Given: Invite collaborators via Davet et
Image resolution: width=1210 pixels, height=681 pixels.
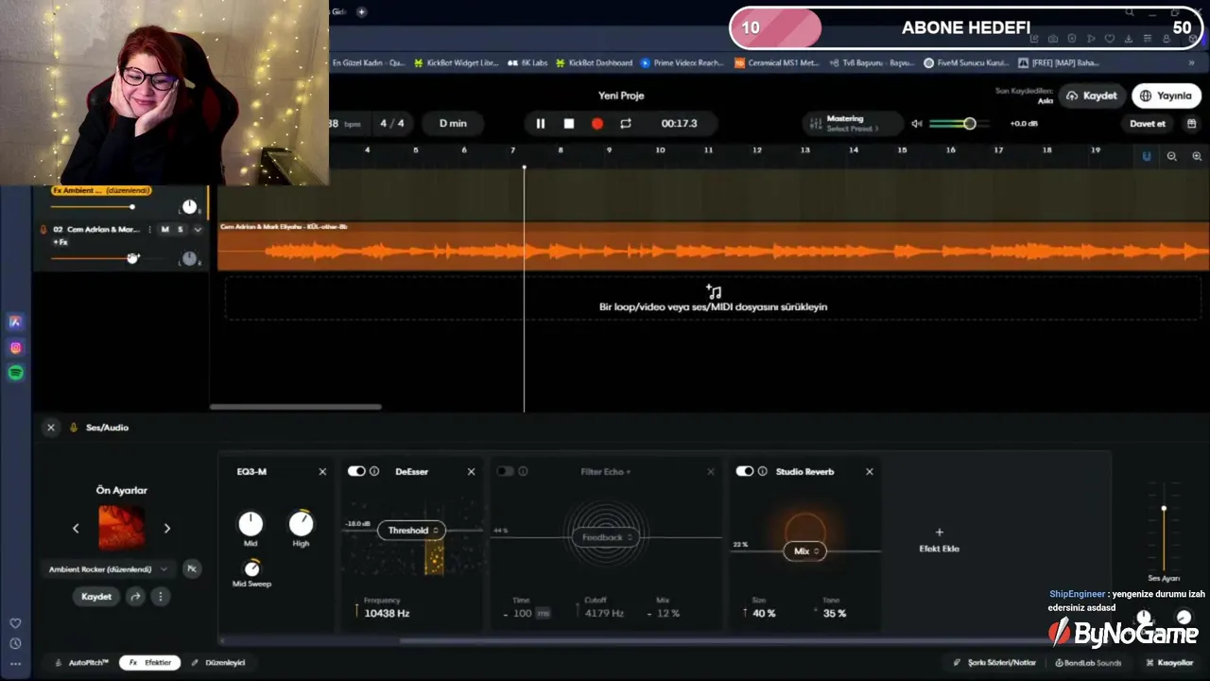Looking at the screenshot, I should pyautogui.click(x=1148, y=124).
